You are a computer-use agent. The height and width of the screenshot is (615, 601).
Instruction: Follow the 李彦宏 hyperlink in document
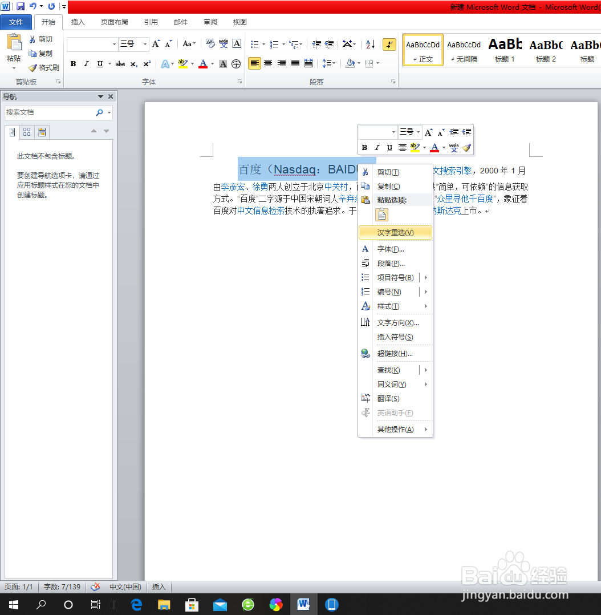click(233, 187)
